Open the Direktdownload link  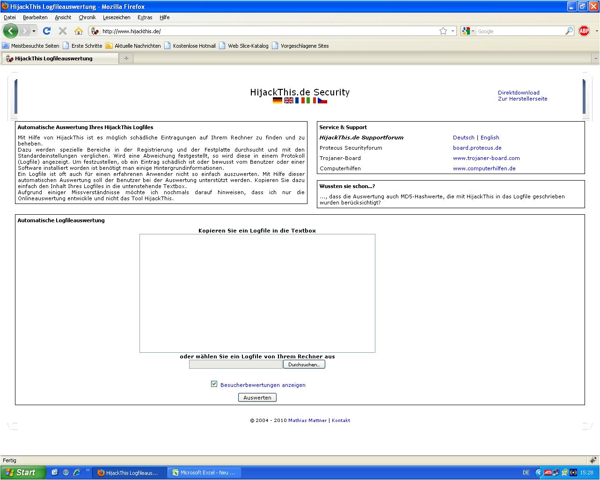pyautogui.click(x=519, y=93)
